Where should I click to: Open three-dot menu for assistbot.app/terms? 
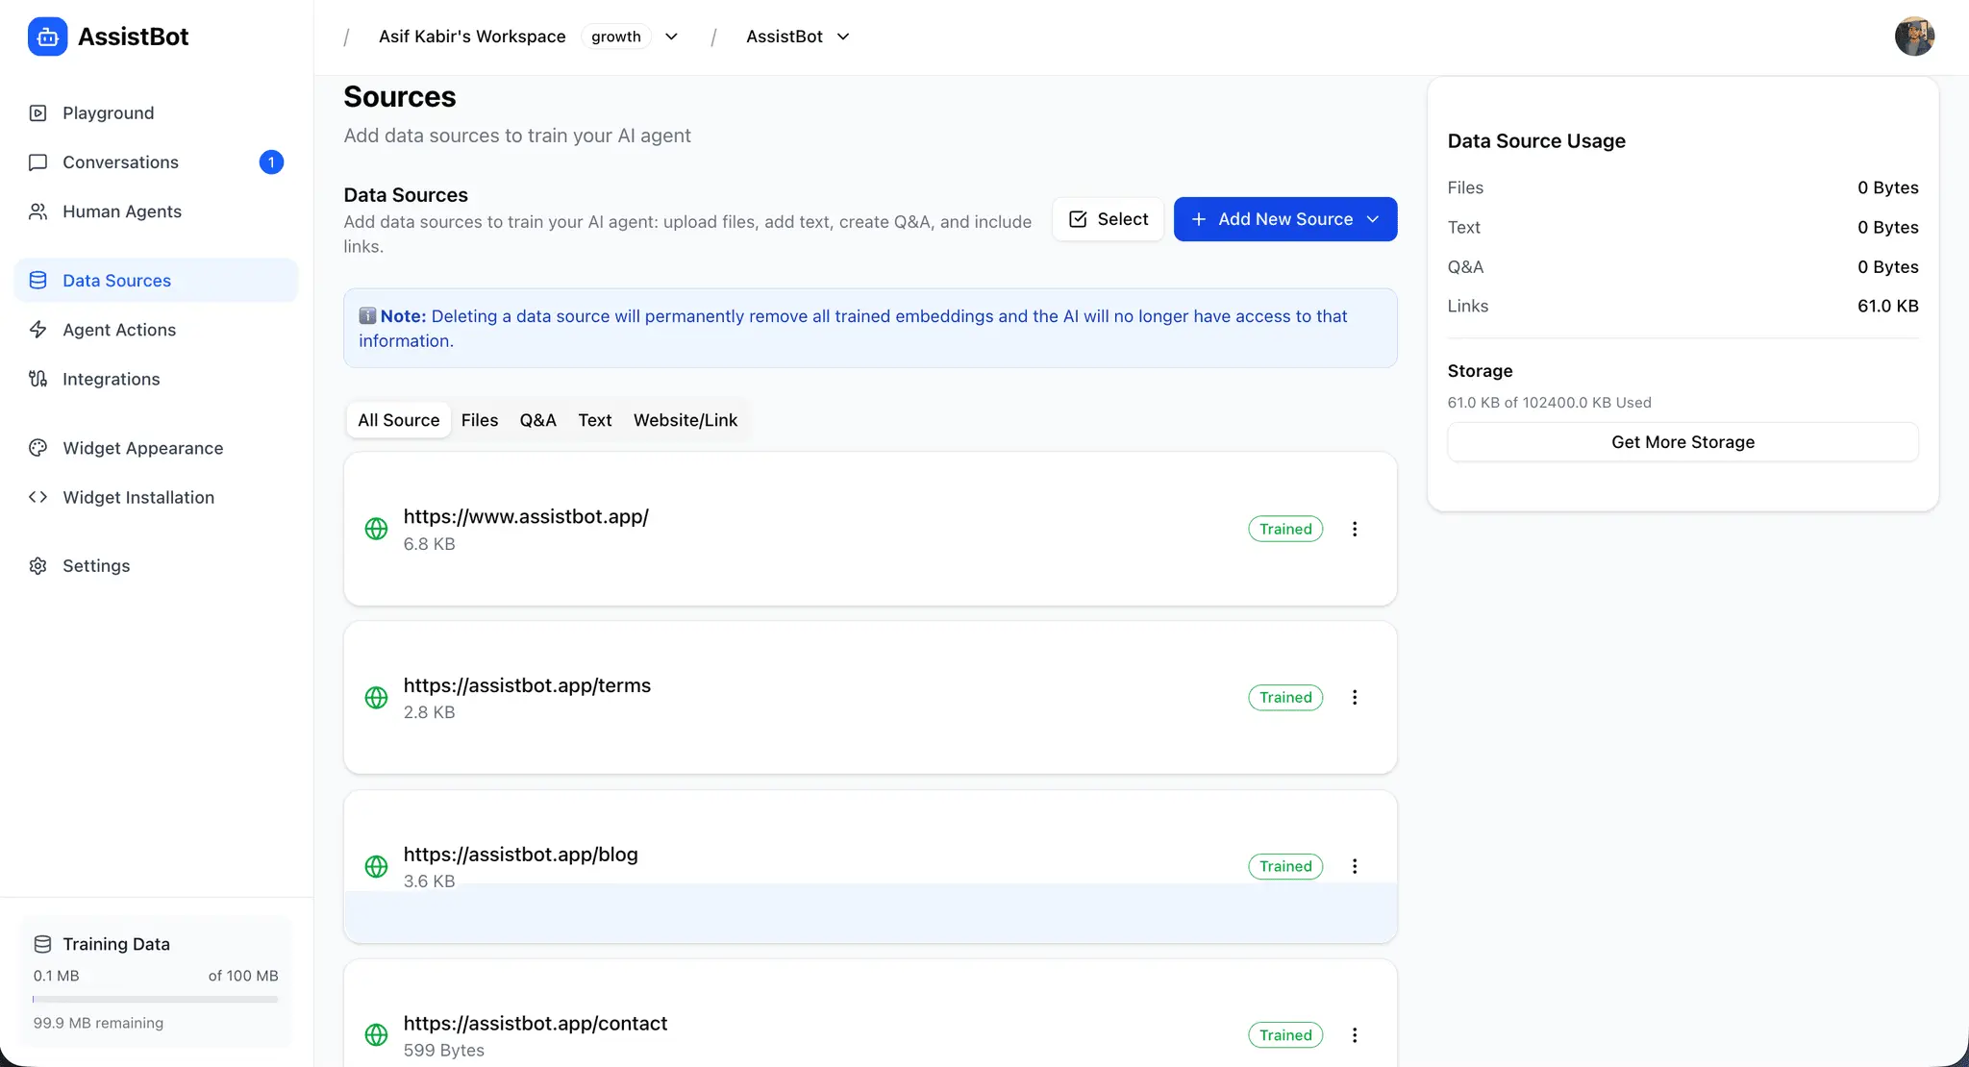pos(1355,697)
